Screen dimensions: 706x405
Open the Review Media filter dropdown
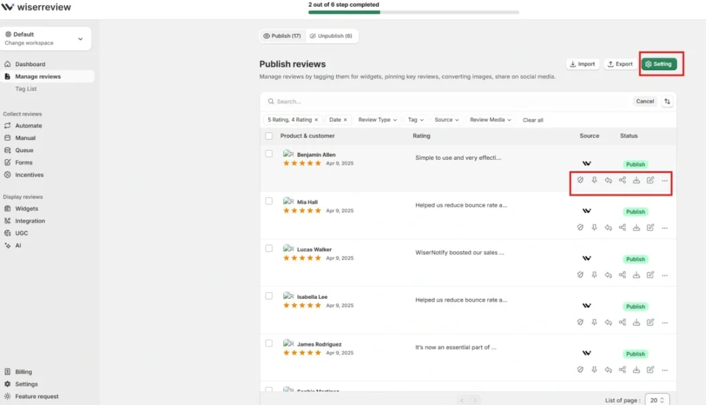(x=491, y=120)
